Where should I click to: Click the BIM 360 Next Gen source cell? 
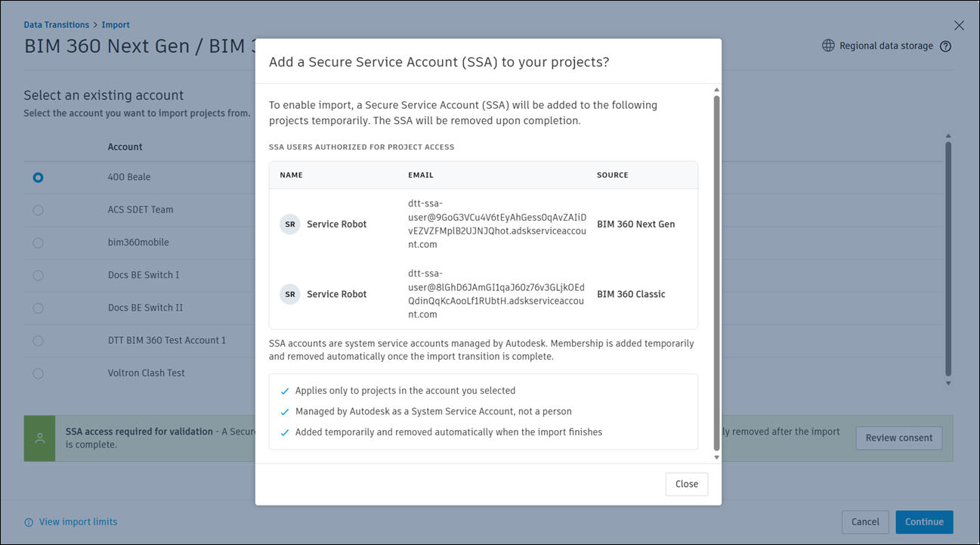pos(636,225)
